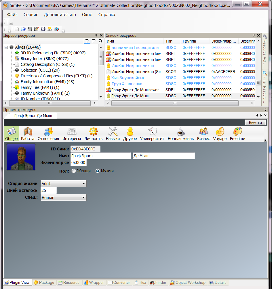The width and height of the screenshot is (272, 289).
Task: Open the Сервис menu
Action: coord(31,15)
